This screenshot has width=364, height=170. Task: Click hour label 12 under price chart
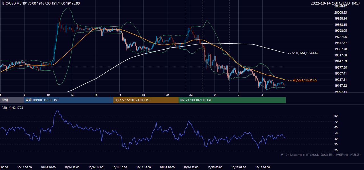72,95
